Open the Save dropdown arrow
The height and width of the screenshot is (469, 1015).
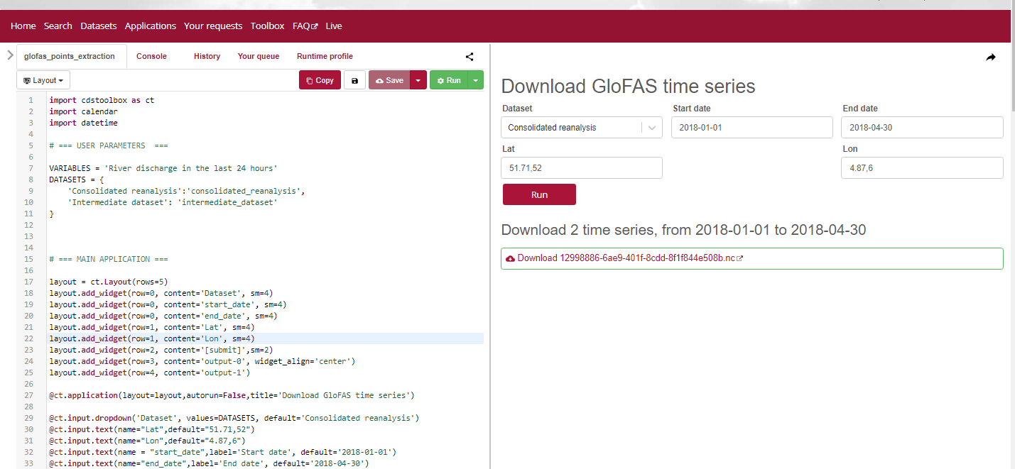(418, 80)
